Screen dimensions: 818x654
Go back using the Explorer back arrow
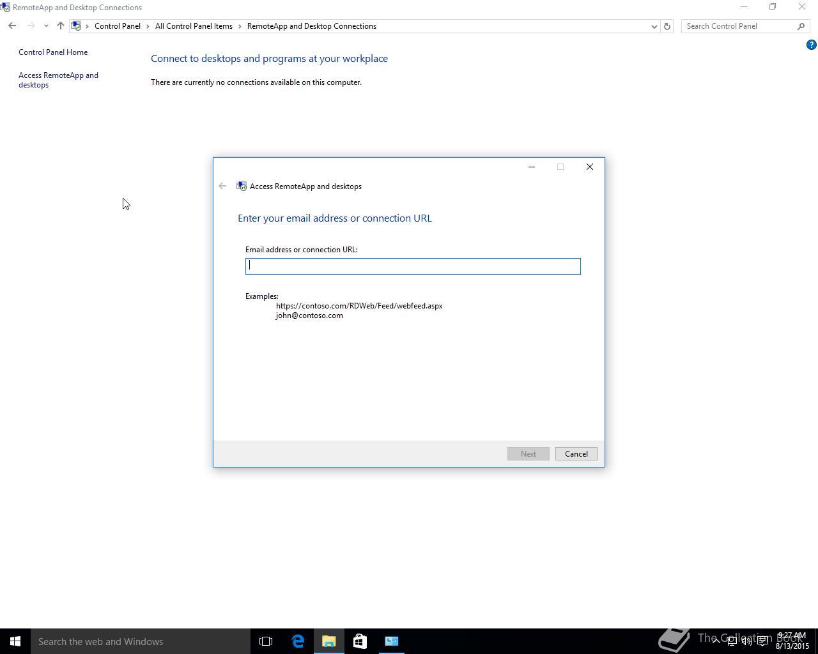(x=12, y=26)
